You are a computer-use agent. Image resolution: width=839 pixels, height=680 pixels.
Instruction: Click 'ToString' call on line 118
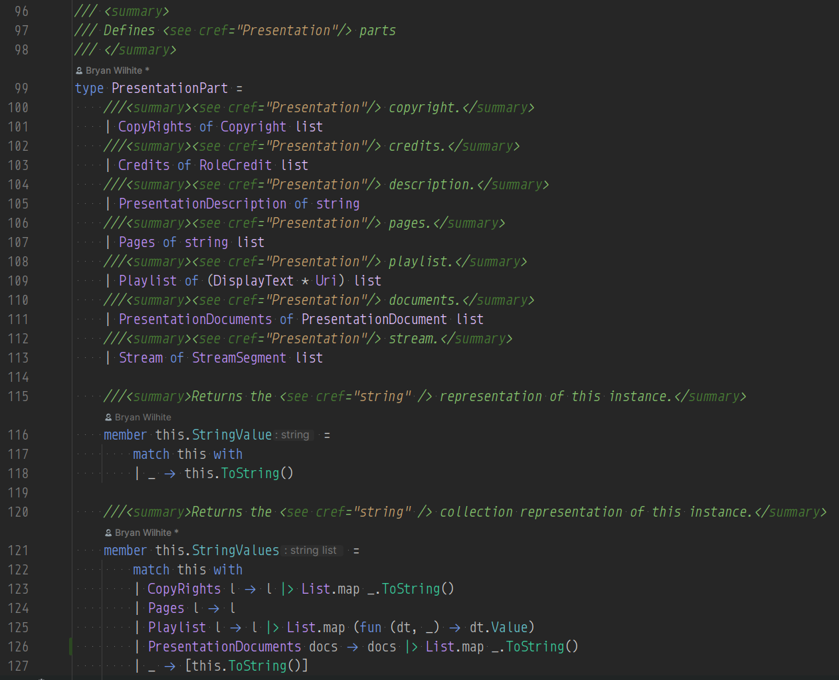coord(250,473)
